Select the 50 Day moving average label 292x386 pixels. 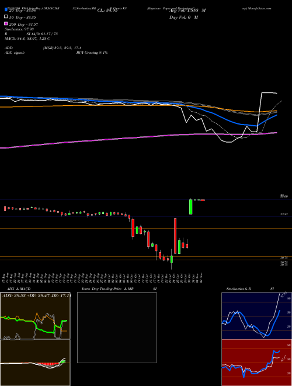click(x=23, y=17)
